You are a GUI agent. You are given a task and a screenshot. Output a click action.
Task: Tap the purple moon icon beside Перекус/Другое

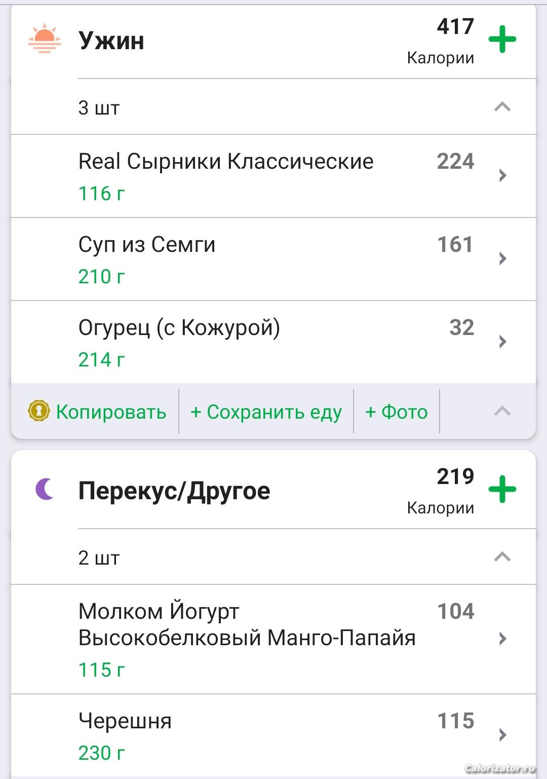(45, 489)
